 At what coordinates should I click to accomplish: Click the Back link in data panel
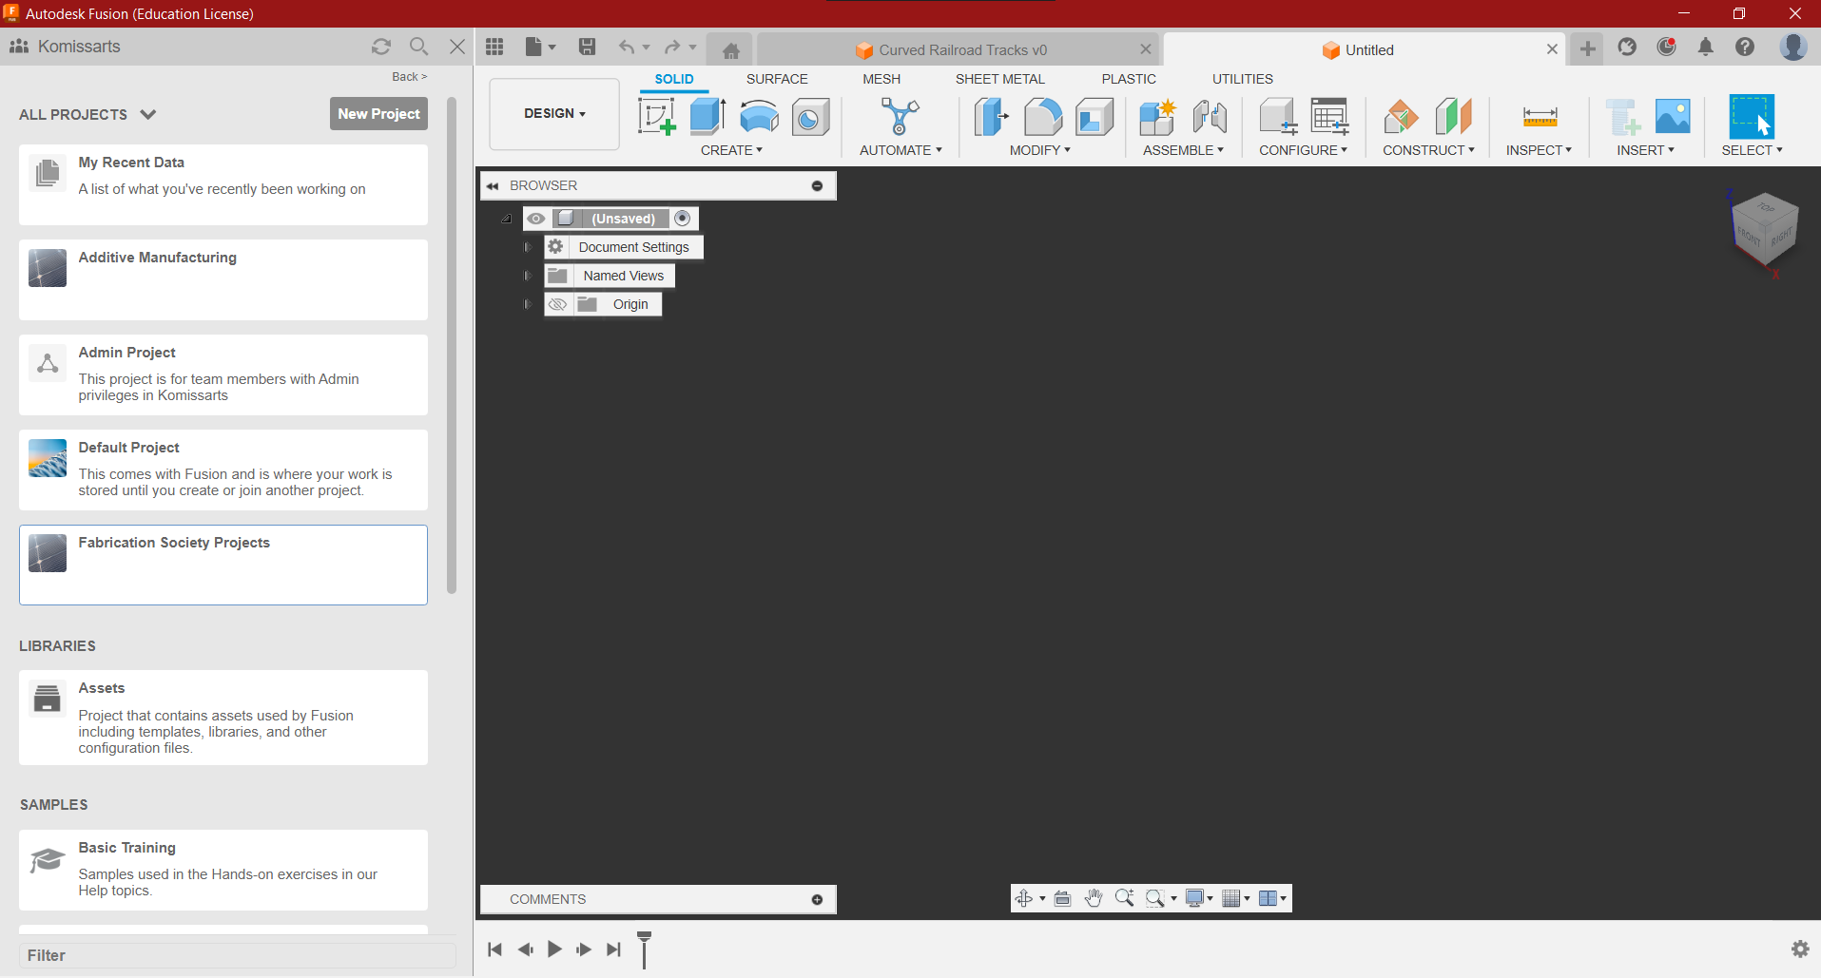coord(409,77)
